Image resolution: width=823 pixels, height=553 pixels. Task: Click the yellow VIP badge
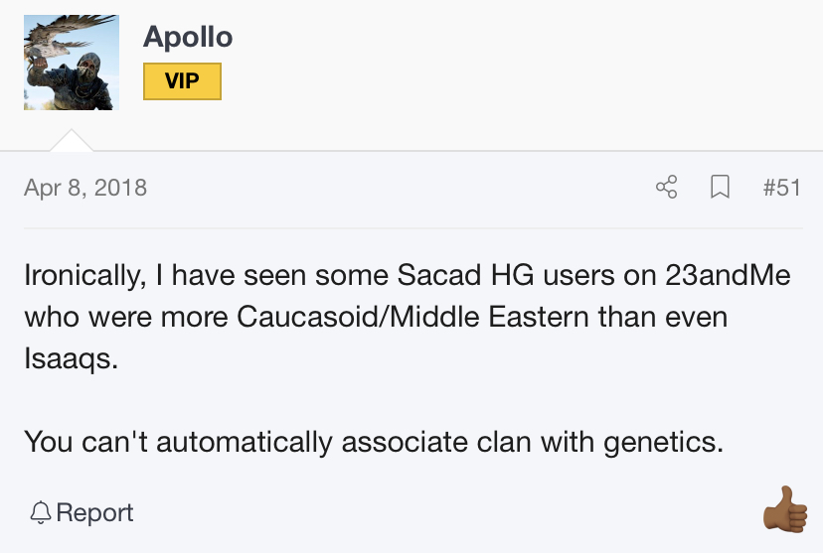[x=182, y=81]
